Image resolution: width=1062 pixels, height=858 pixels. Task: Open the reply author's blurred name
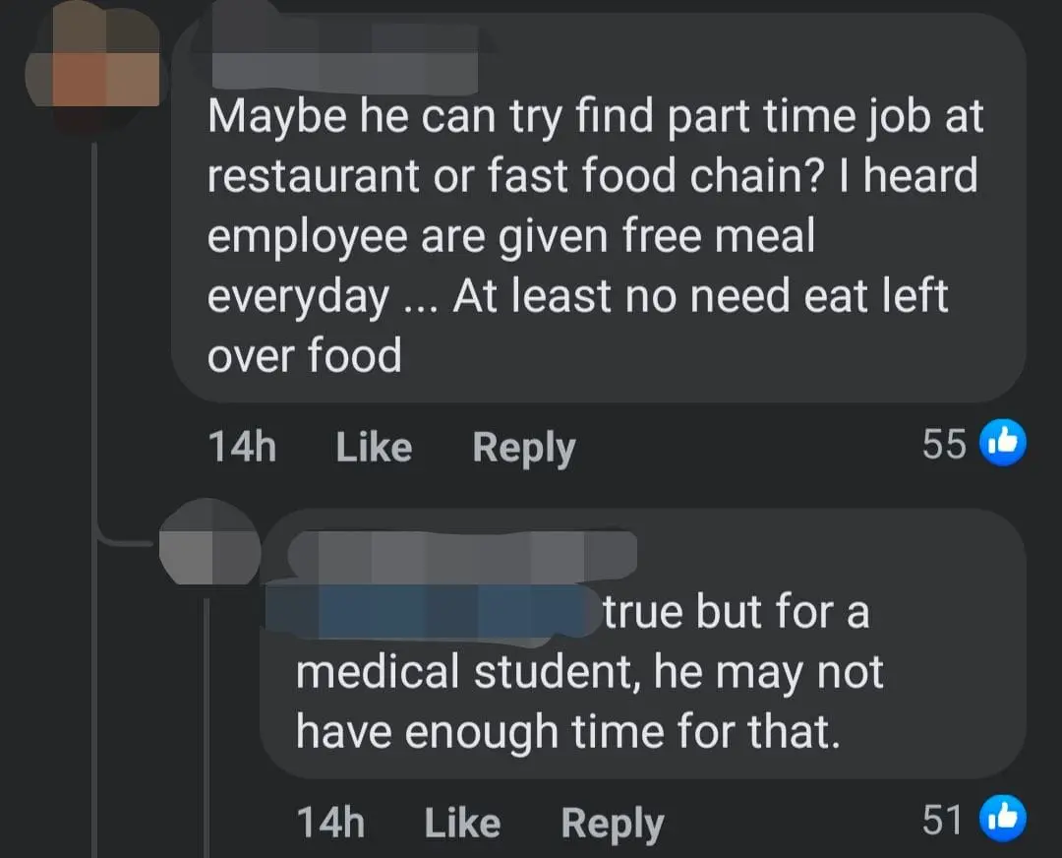462,554
